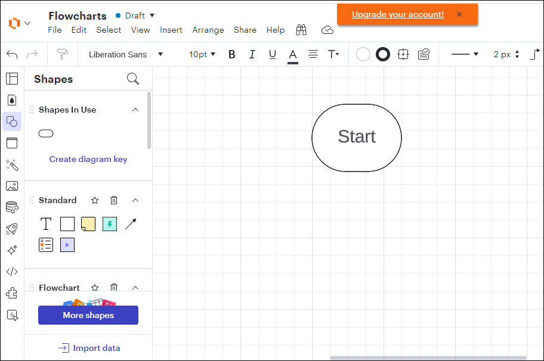
Task: Select the yellow sticky note shape
Action: pyautogui.click(x=88, y=224)
